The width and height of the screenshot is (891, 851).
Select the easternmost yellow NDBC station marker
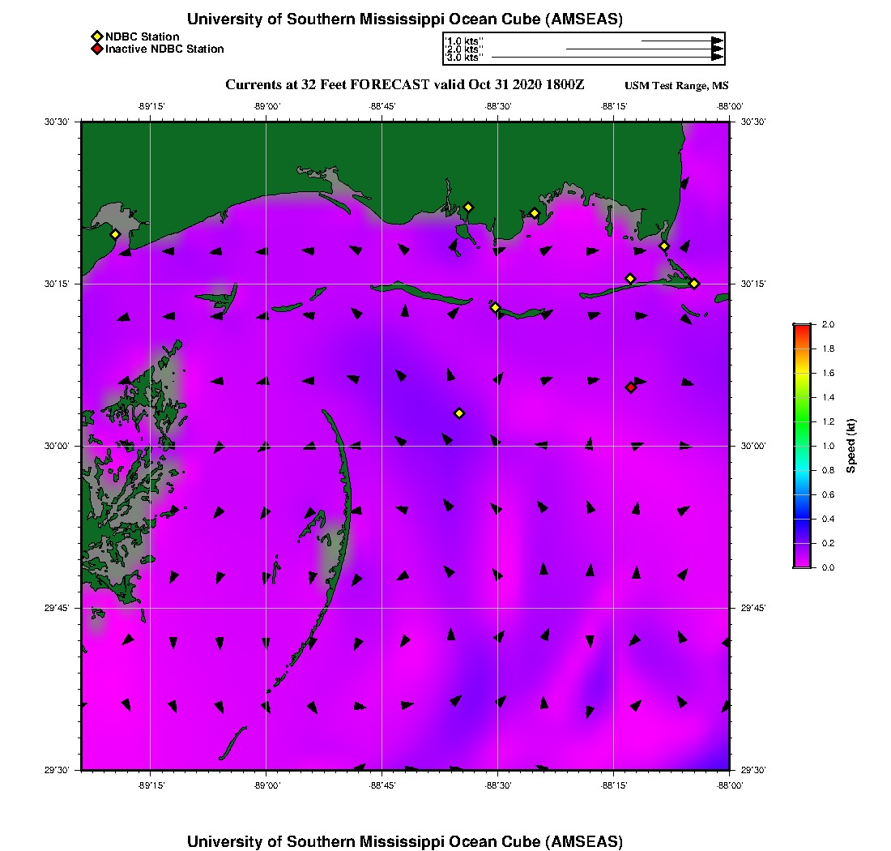click(x=694, y=283)
